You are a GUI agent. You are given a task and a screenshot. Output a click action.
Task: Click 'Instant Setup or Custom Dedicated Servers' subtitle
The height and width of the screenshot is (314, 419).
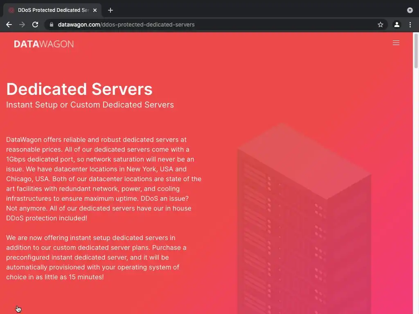pyautogui.click(x=90, y=105)
